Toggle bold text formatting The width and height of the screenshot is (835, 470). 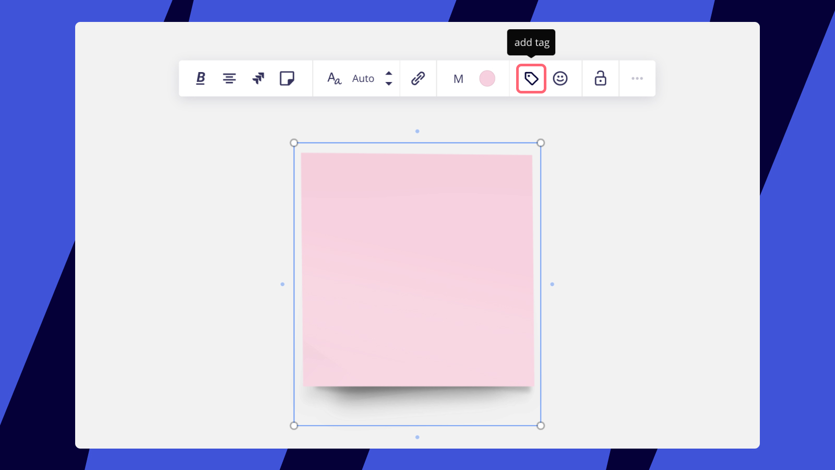click(x=200, y=78)
